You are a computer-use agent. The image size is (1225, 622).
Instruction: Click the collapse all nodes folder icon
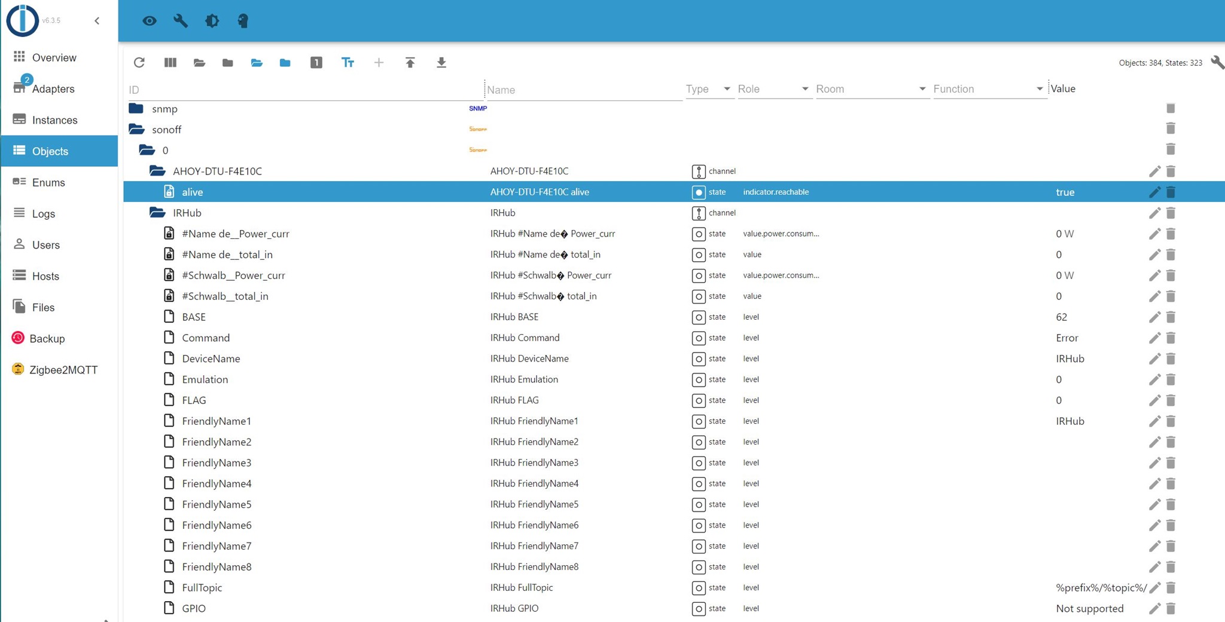(228, 63)
